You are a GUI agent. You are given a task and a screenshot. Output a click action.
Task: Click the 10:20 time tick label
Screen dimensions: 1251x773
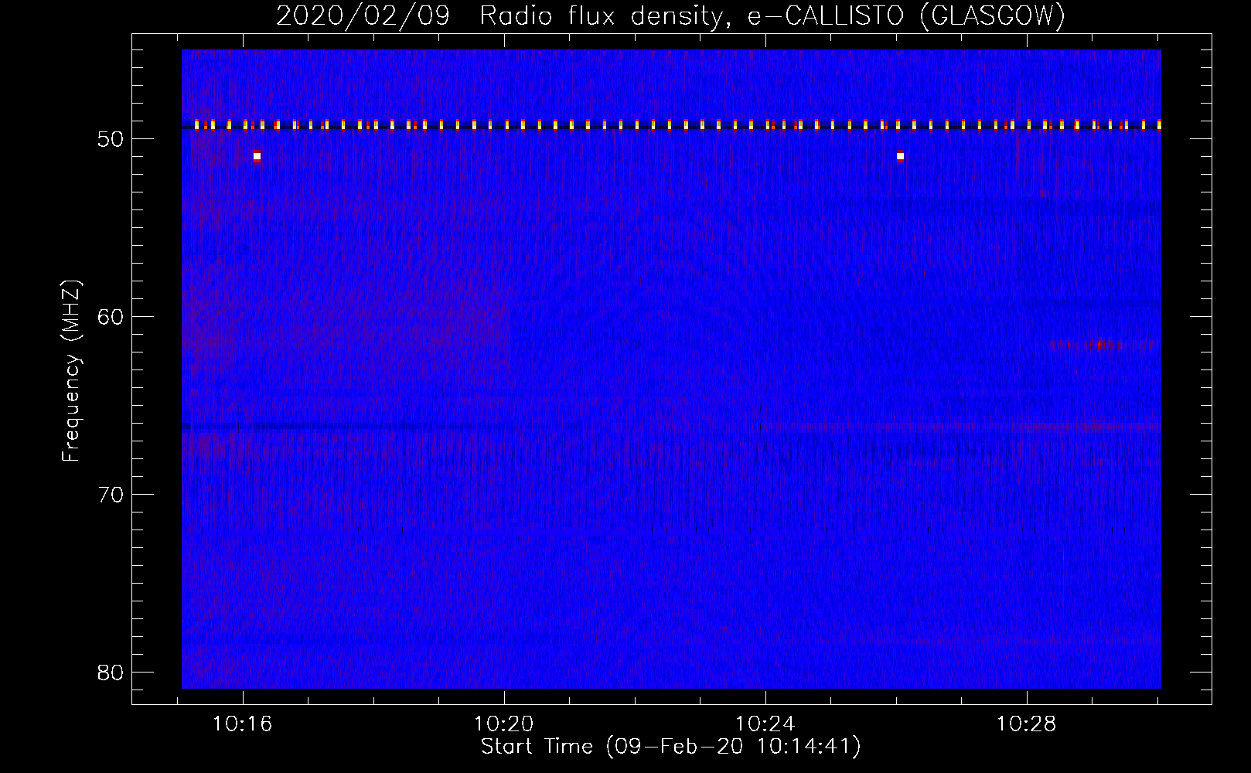[504, 724]
